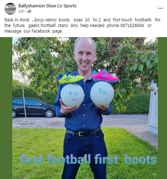Click the Culkin's profile picture avatar
This screenshot has width=167, height=179.
[x=10, y=9]
